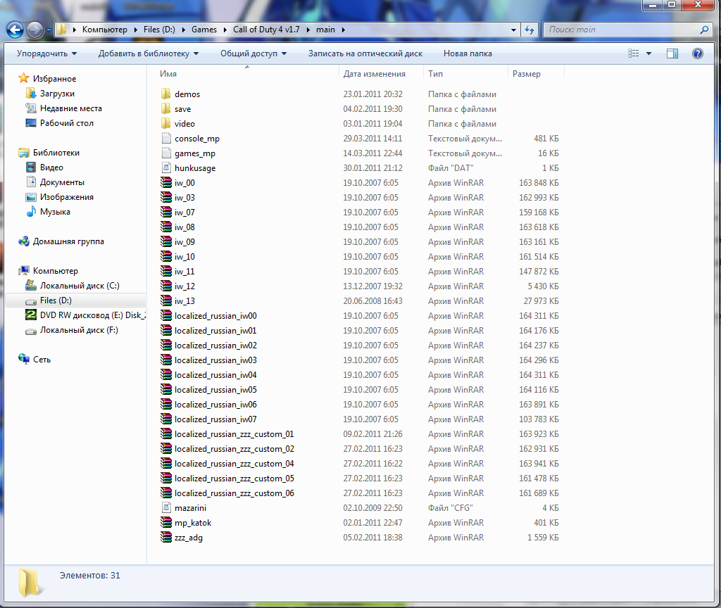Open 'Недавние места' in favorites

pyautogui.click(x=71, y=108)
